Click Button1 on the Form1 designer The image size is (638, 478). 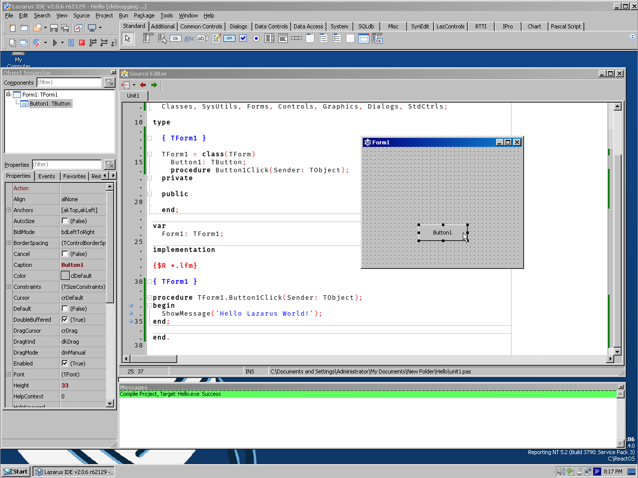pyautogui.click(x=442, y=233)
